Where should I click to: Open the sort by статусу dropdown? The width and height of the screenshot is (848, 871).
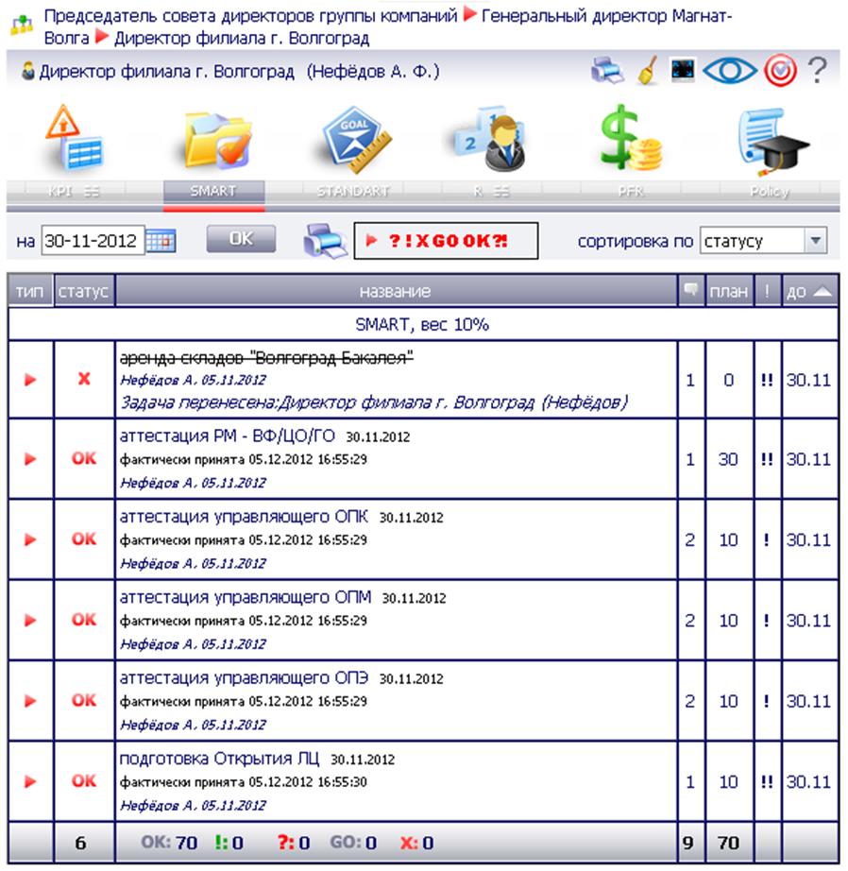pos(763,241)
